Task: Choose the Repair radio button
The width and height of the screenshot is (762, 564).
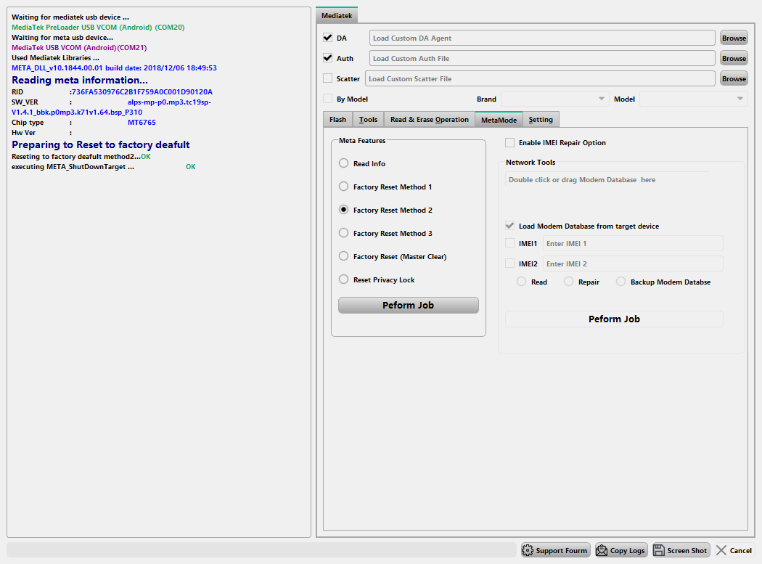Action: click(568, 282)
